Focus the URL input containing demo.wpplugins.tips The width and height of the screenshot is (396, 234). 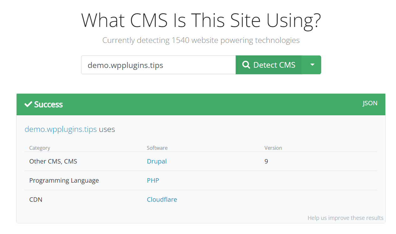(x=158, y=65)
